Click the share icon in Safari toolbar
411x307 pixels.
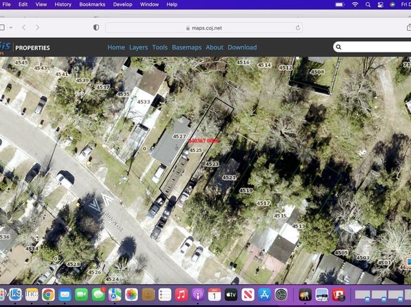click(x=408, y=28)
